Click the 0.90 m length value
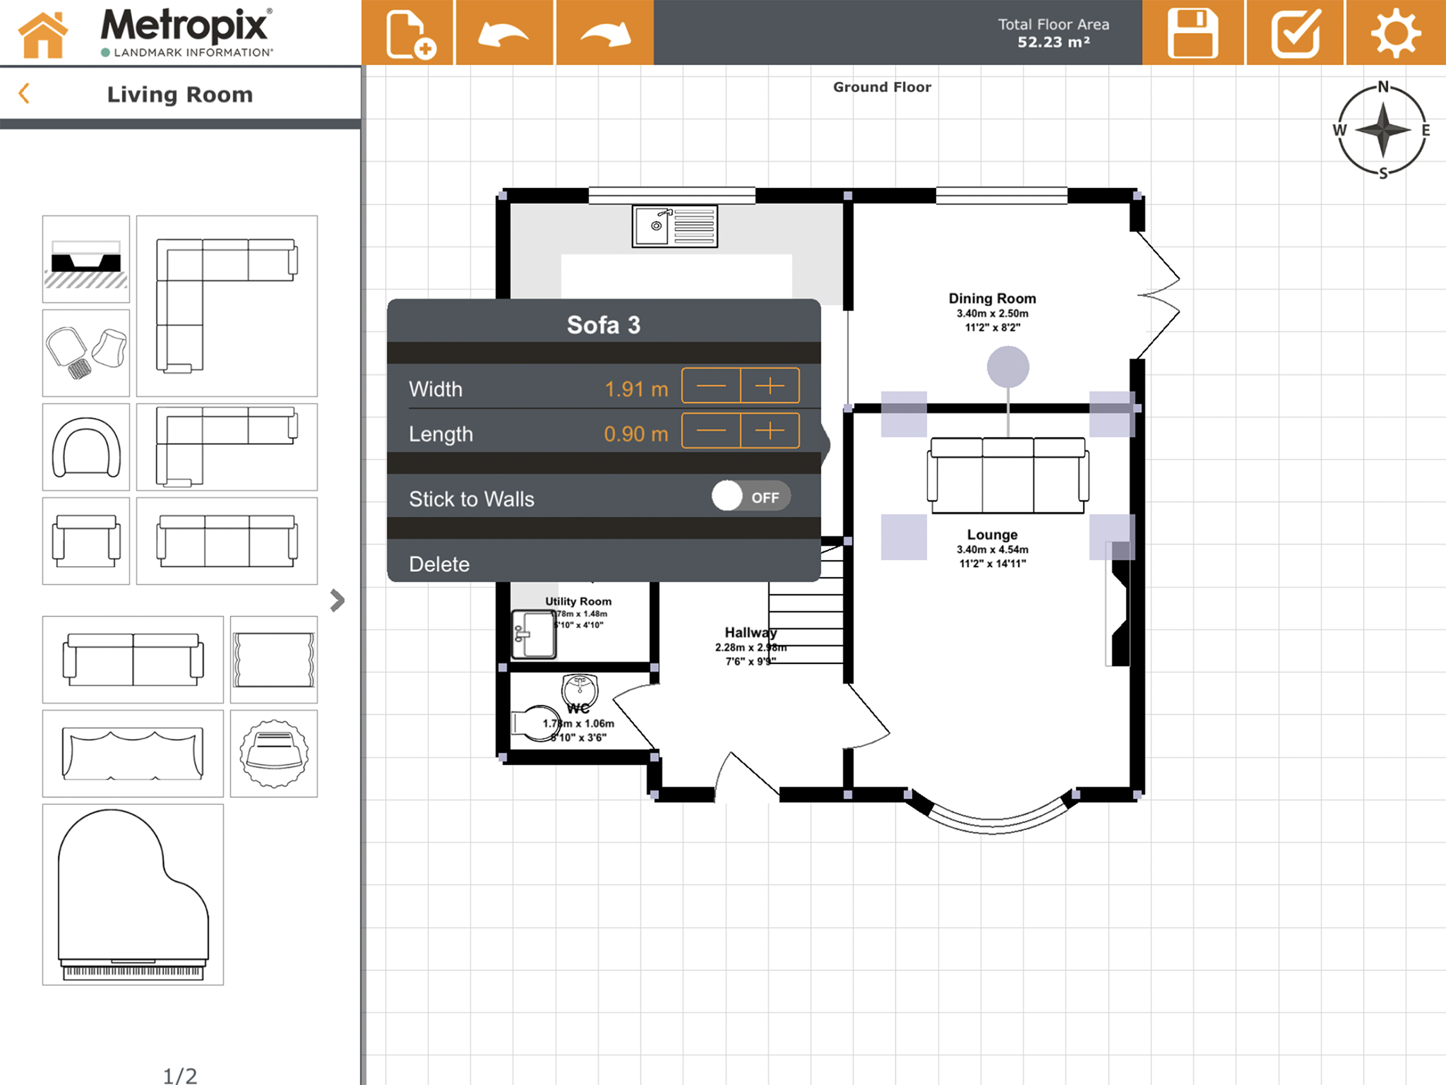 pos(636,434)
